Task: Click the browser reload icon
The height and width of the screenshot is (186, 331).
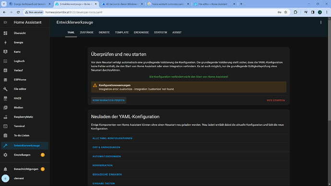Action: point(18,12)
